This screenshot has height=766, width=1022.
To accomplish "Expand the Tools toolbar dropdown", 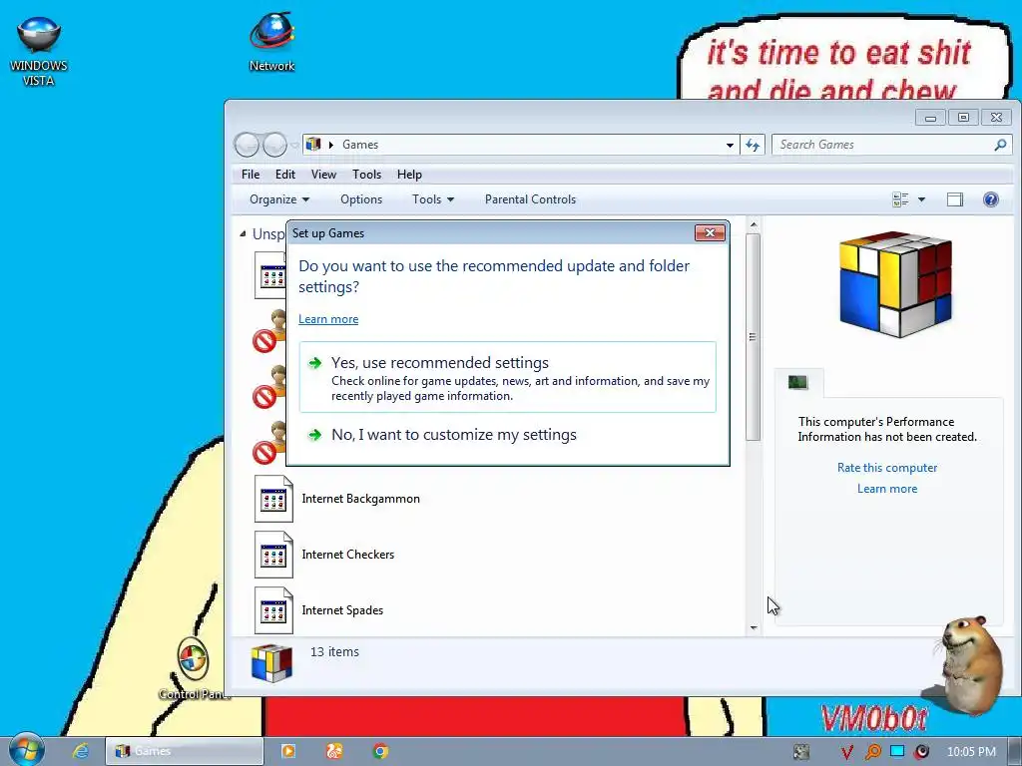I will click(x=433, y=199).
